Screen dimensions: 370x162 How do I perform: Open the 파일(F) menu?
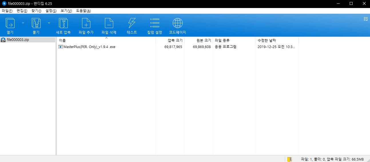pyautogui.click(x=7, y=11)
